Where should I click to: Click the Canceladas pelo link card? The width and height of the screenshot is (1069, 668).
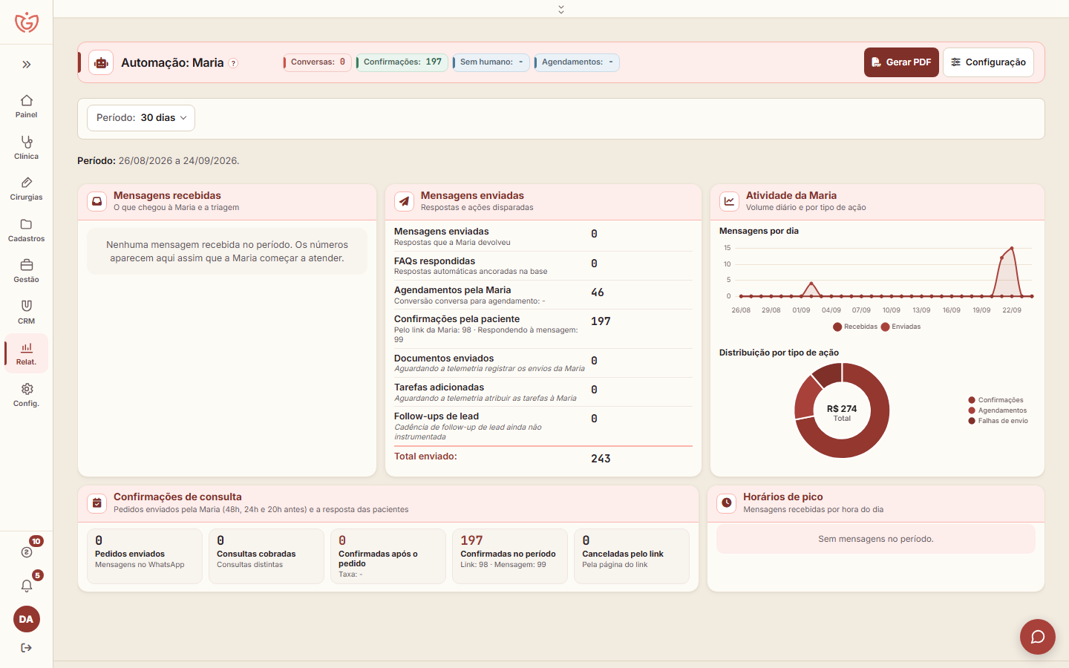coord(632,556)
